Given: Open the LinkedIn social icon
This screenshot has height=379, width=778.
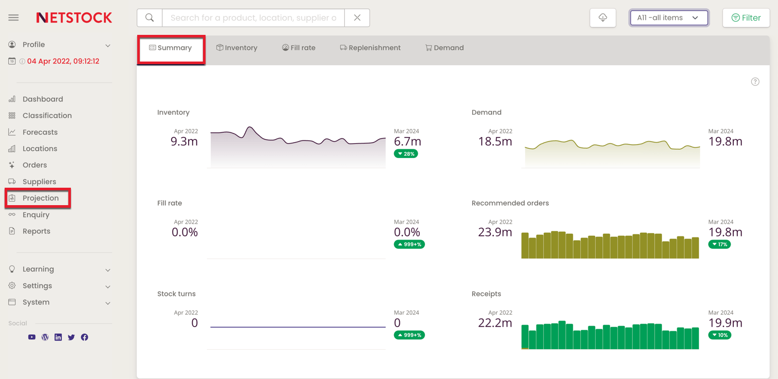Looking at the screenshot, I should [x=58, y=337].
